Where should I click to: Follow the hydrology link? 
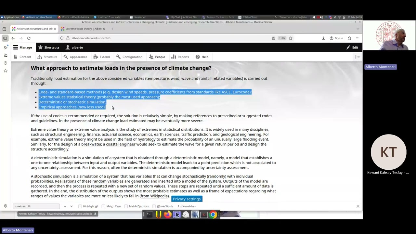pyautogui.click(x=146, y=139)
